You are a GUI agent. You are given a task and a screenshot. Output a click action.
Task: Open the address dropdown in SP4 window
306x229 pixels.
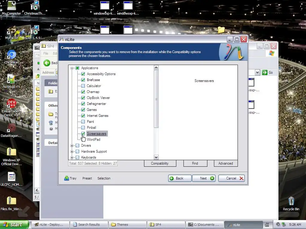pyautogui.click(x=257, y=72)
